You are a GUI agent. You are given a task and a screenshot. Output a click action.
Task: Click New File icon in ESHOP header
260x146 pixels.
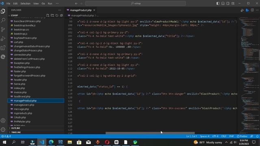pos(48,15)
